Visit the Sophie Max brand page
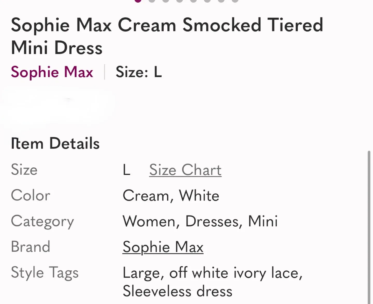Viewport: 373px width, 304px height. [x=52, y=72]
